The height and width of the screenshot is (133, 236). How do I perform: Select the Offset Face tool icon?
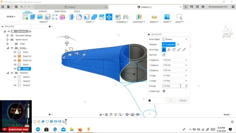[101, 17]
